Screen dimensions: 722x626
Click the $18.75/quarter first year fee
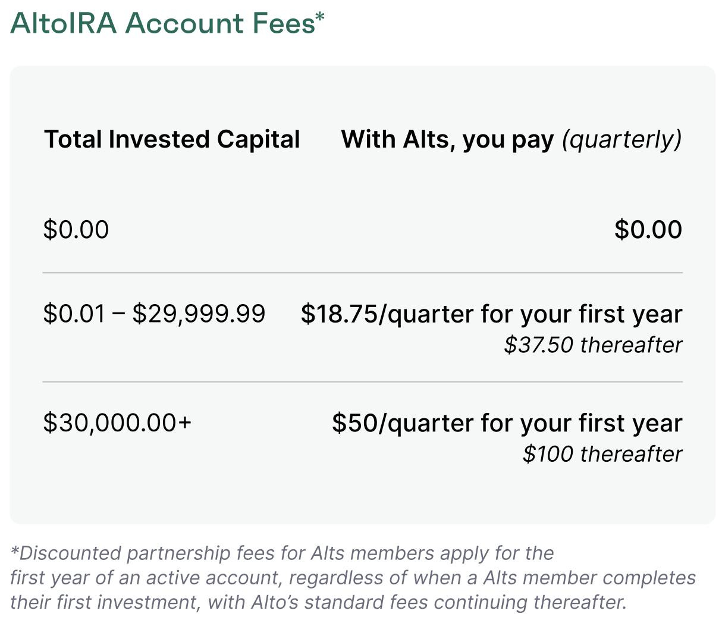click(x=491, y=314)
